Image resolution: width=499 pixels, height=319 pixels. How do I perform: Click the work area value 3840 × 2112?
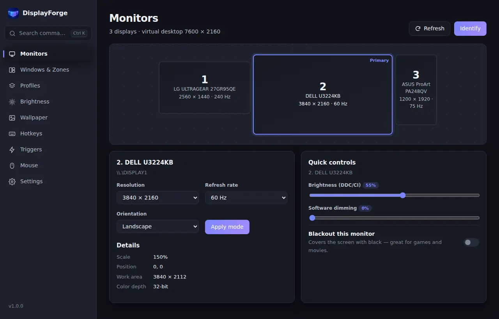[x=170, y=277]
